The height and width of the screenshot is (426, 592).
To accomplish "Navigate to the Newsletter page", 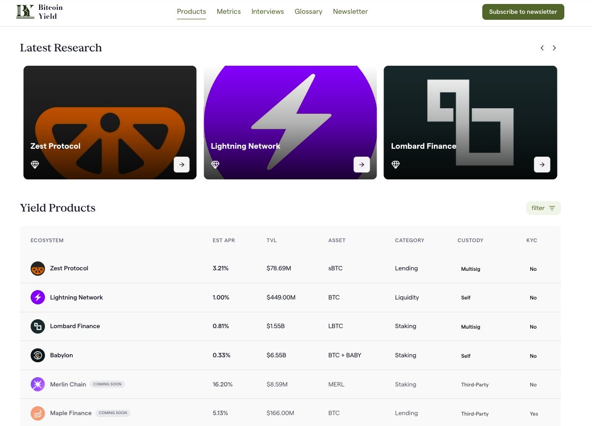I will 350,12.
